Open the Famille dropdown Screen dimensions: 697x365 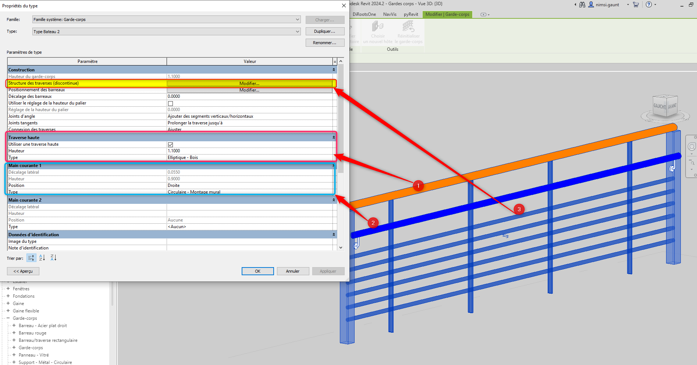pos(297,20)
